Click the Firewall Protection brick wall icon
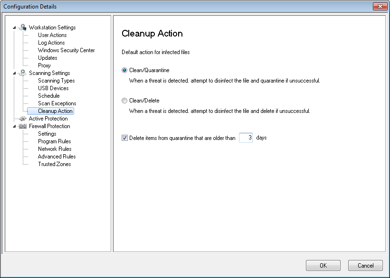This screenshot has width=390, height=278. tap(23, 126)
